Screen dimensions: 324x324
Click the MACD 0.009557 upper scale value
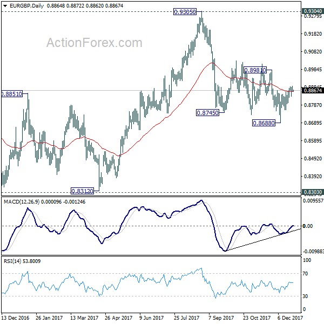313,200
